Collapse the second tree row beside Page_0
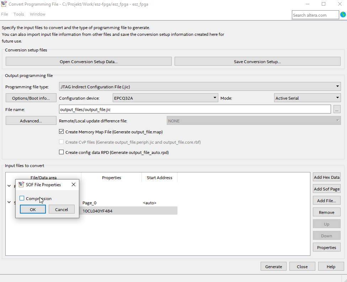This screenshot has height=282, width=347. [x=9, y=202]
